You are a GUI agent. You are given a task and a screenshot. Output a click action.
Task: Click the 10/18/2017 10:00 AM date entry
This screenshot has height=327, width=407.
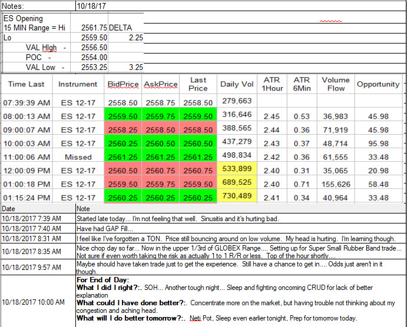[33, 302]
